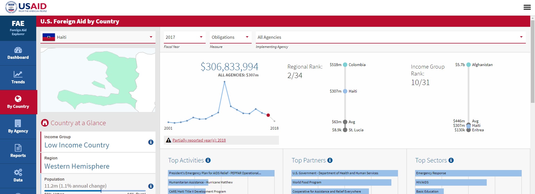Click Emergency Response sector bar

[x=468, y=173]
